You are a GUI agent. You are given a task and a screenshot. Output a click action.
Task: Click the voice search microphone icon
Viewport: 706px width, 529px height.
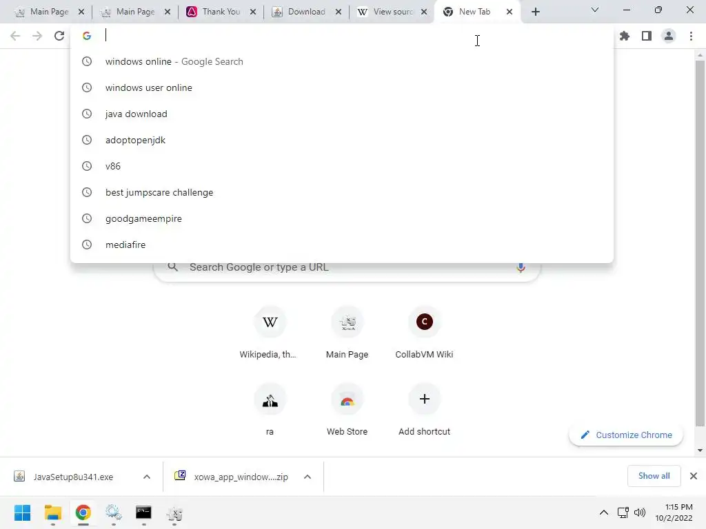click(x=521, y=267)
